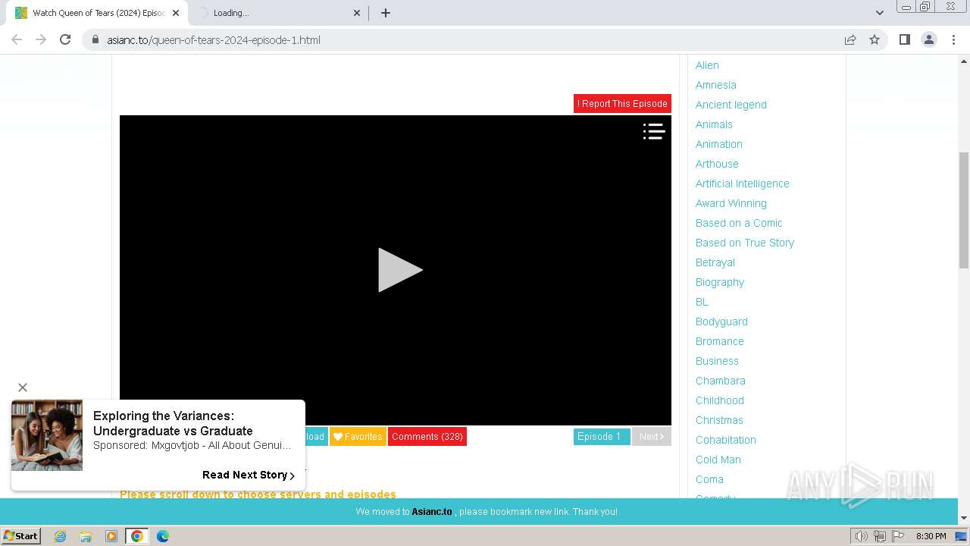The height and width of the screenshot is (546, 970).
Task: Open the Read Next Story link
Action: [x=249, y=475]
